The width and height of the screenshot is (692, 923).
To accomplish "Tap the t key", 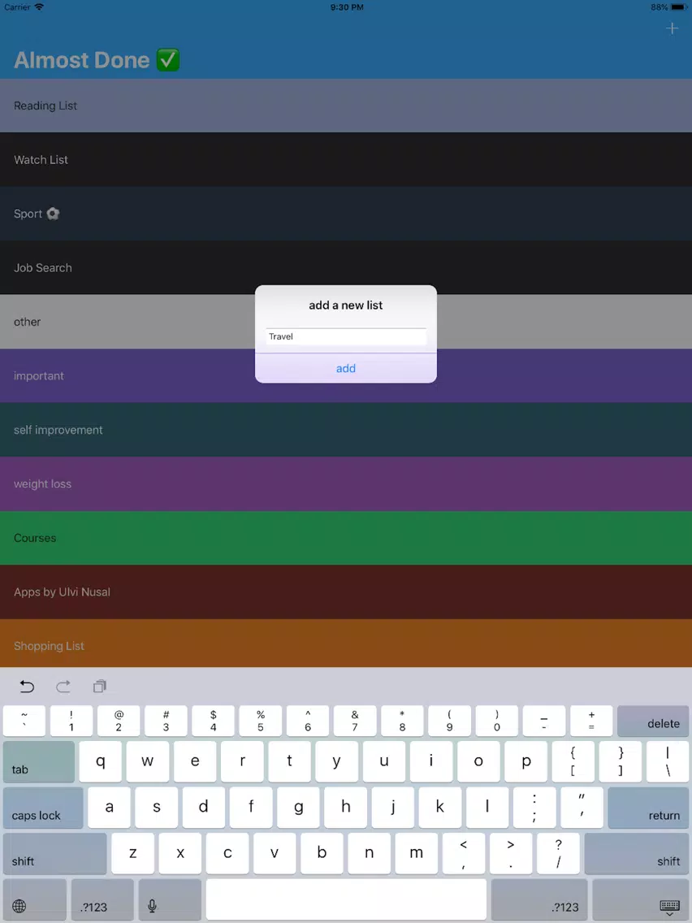I will coord(289,761).
